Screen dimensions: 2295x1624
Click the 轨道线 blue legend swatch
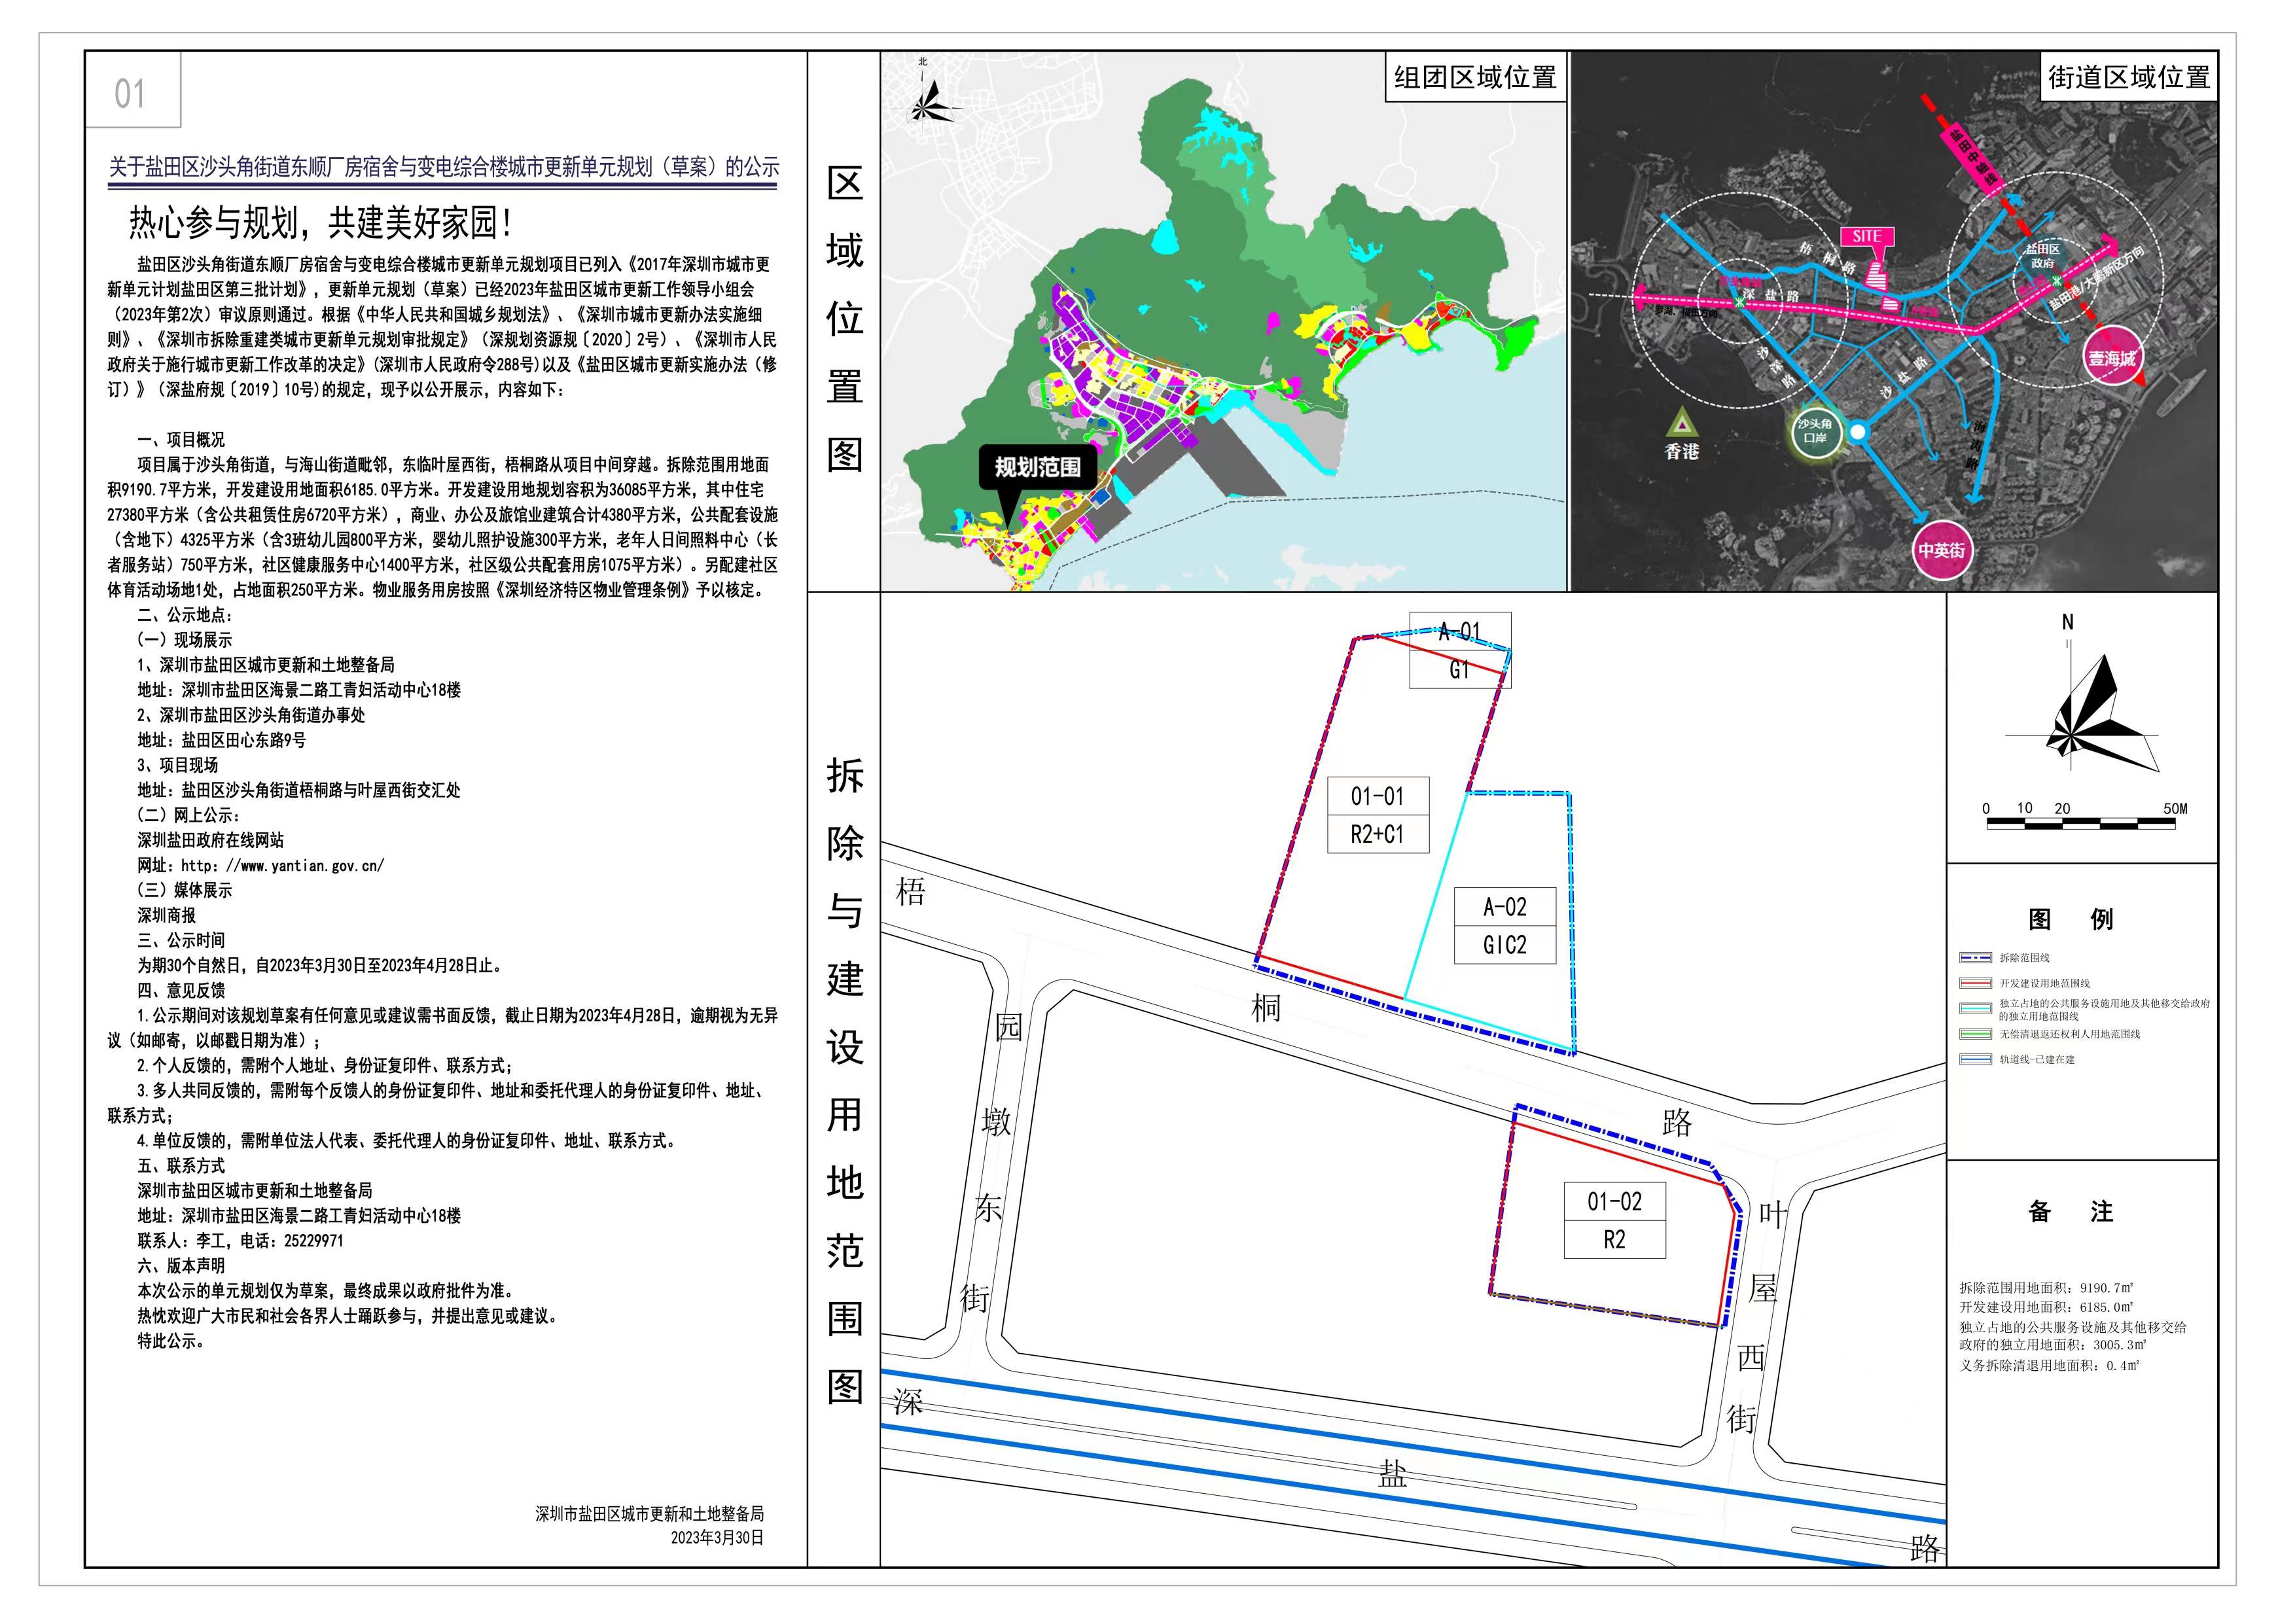point(1976,1060)
